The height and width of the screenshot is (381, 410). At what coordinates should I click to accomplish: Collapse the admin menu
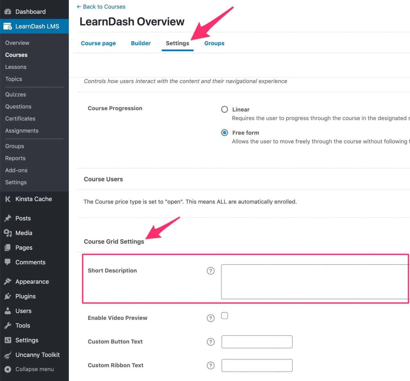[8, 369]
